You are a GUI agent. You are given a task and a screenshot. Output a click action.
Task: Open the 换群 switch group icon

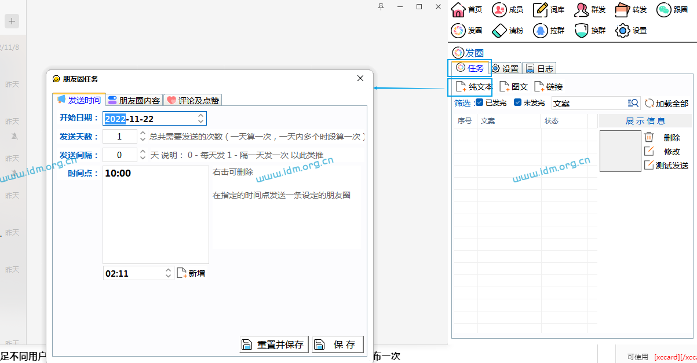pos(582,30)
